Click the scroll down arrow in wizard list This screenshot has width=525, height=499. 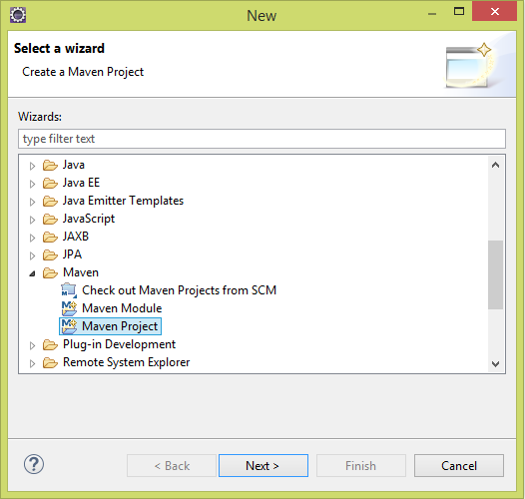pyautogui.click(x=495, y=363)
